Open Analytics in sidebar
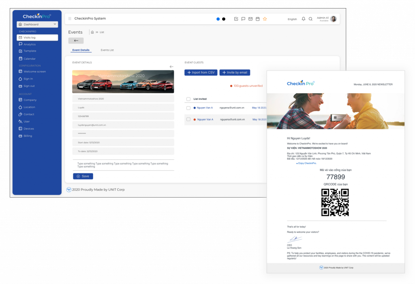The height and width of the screenshot is (284, 415). click(x=27, y=44)
